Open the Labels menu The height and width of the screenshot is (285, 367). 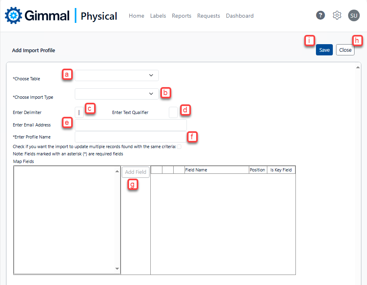click(x=158, y=16)
